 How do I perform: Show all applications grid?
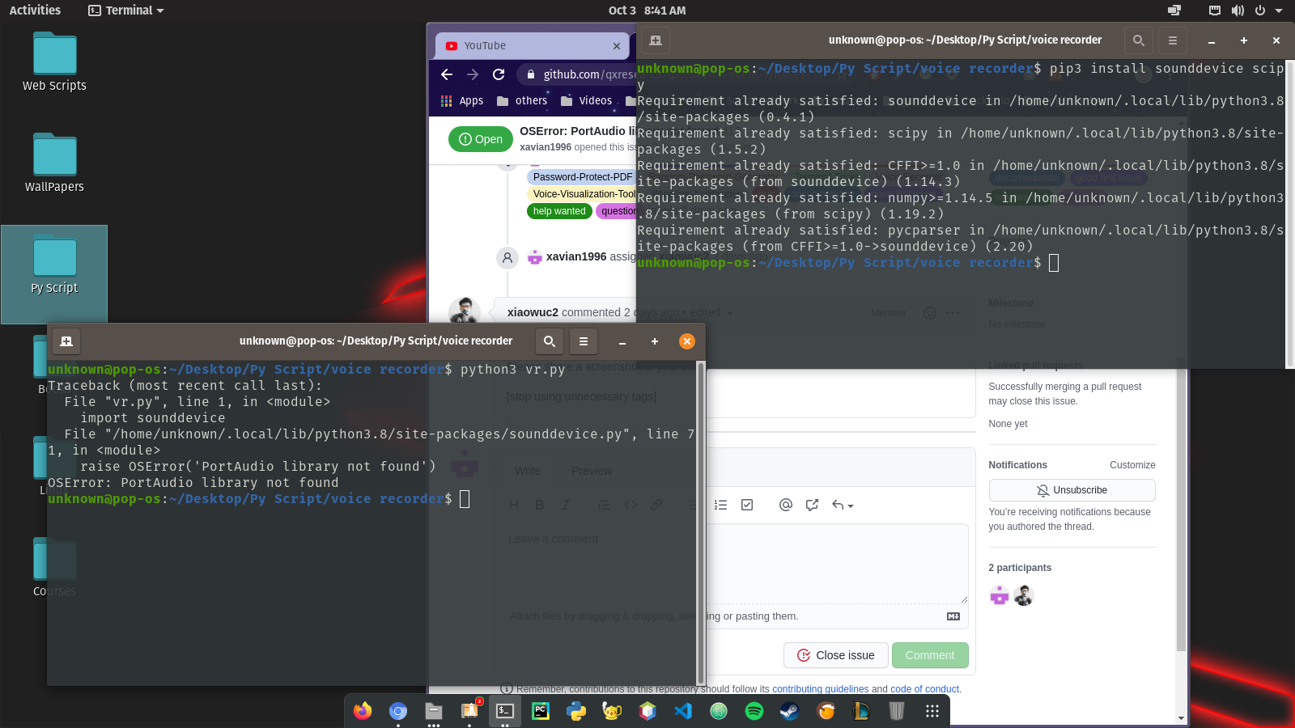(x=932, y=711)
